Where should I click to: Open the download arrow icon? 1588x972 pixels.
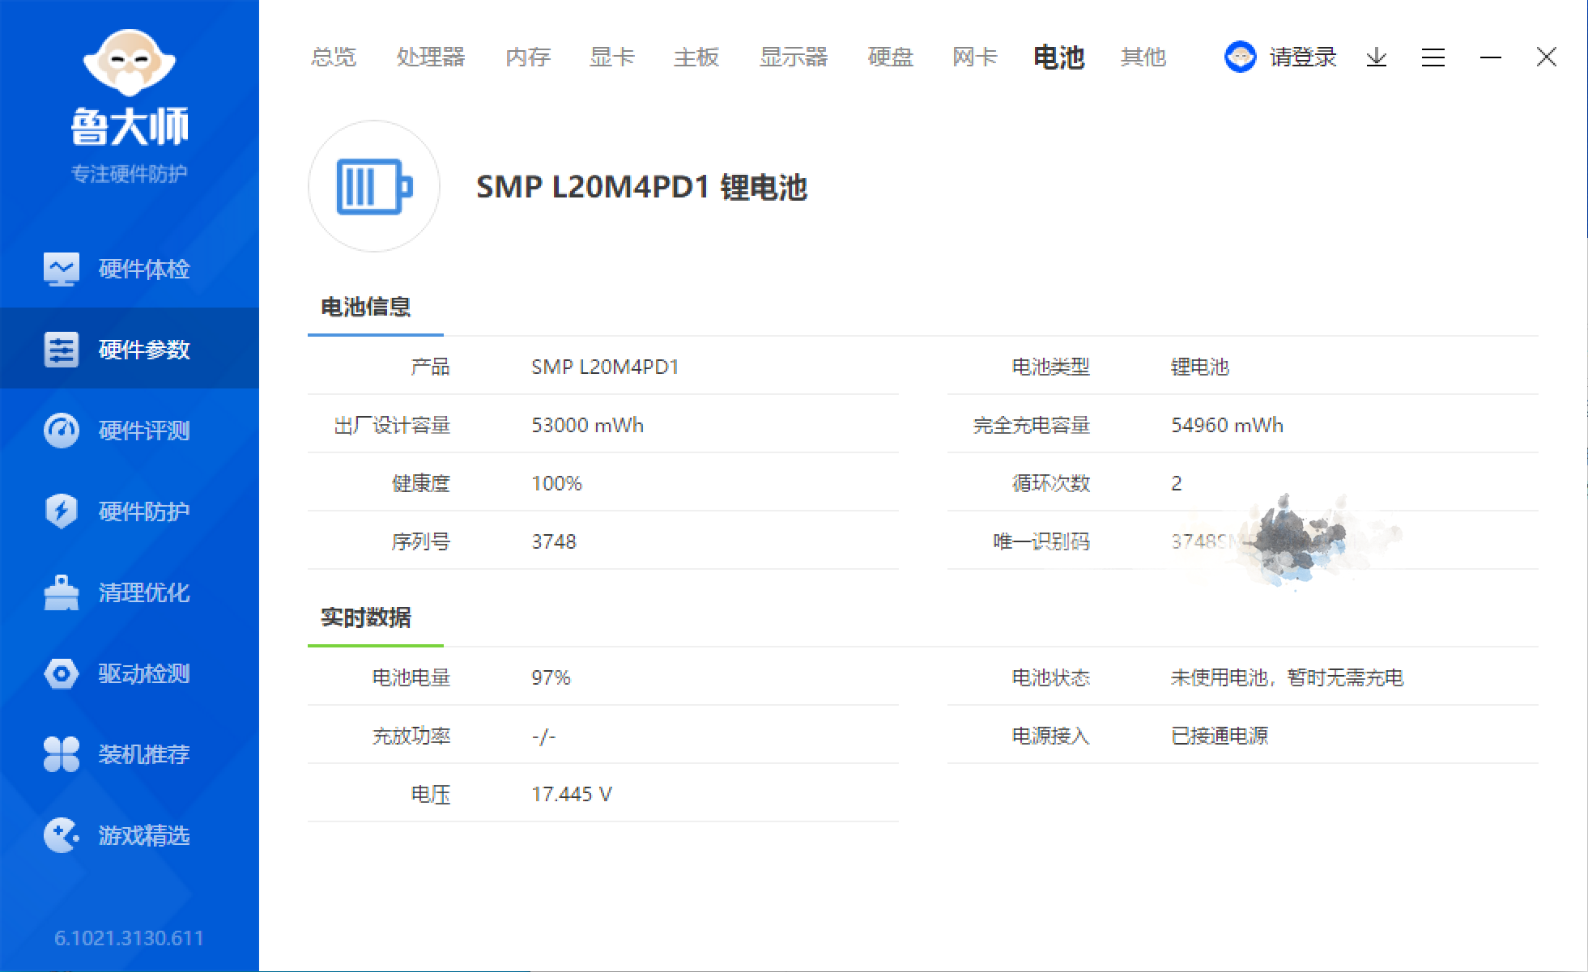point(1377,57)
